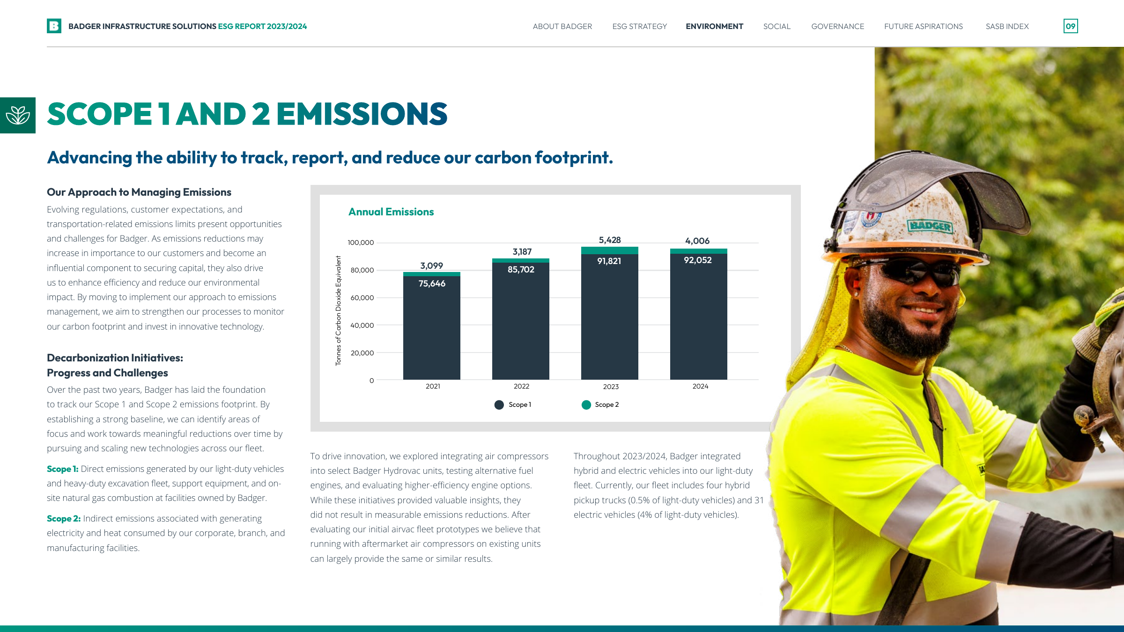1124x632 pixels.
Task: Click the Scope 2 legend dot
Action: 586,404
